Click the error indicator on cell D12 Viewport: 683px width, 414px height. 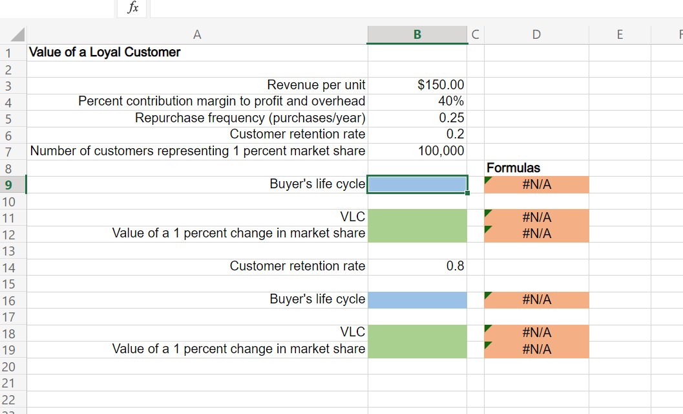pos(487,230)
